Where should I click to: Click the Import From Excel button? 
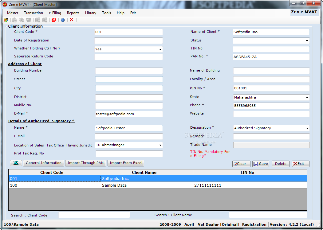(x=126, y=163)
